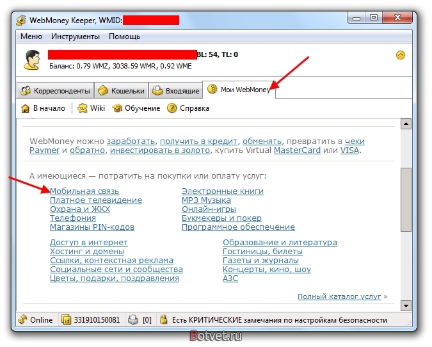The image size is (432, 347).
Task: Open the Платное телевидение category
Action: click(x=96, y=200)
